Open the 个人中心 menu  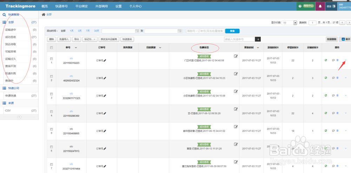pos(135,6)
